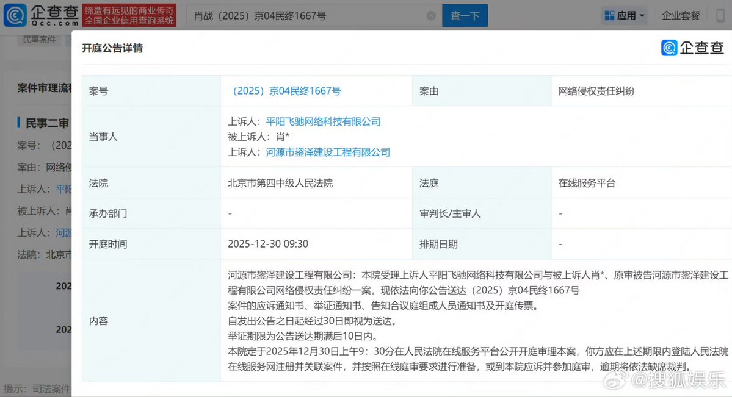Image resolution: width=732 pixels, height=397 pixels.
Task: Click the 提示: 司法案件 note at bottom left
Action: coord(37,388)
